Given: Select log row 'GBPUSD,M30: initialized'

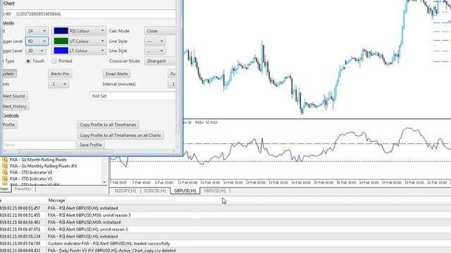Looking at the screenshot, I should [x=225, y=222].
